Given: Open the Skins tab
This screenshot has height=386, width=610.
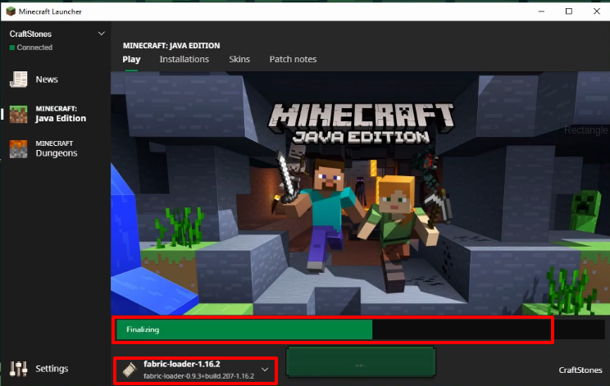Looking at the screenshot, I should tap(239, 60).
